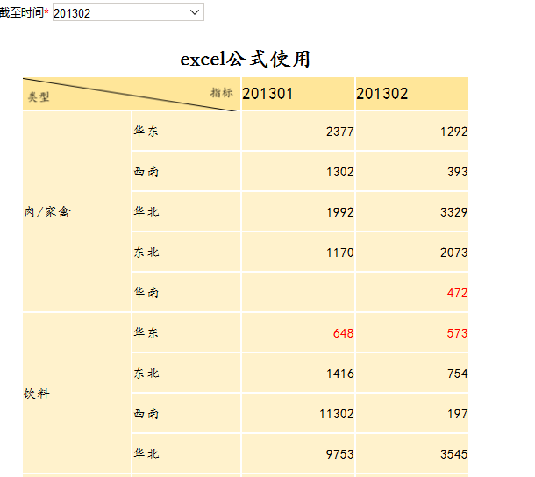Select value 1416

[x=339, y=374]
